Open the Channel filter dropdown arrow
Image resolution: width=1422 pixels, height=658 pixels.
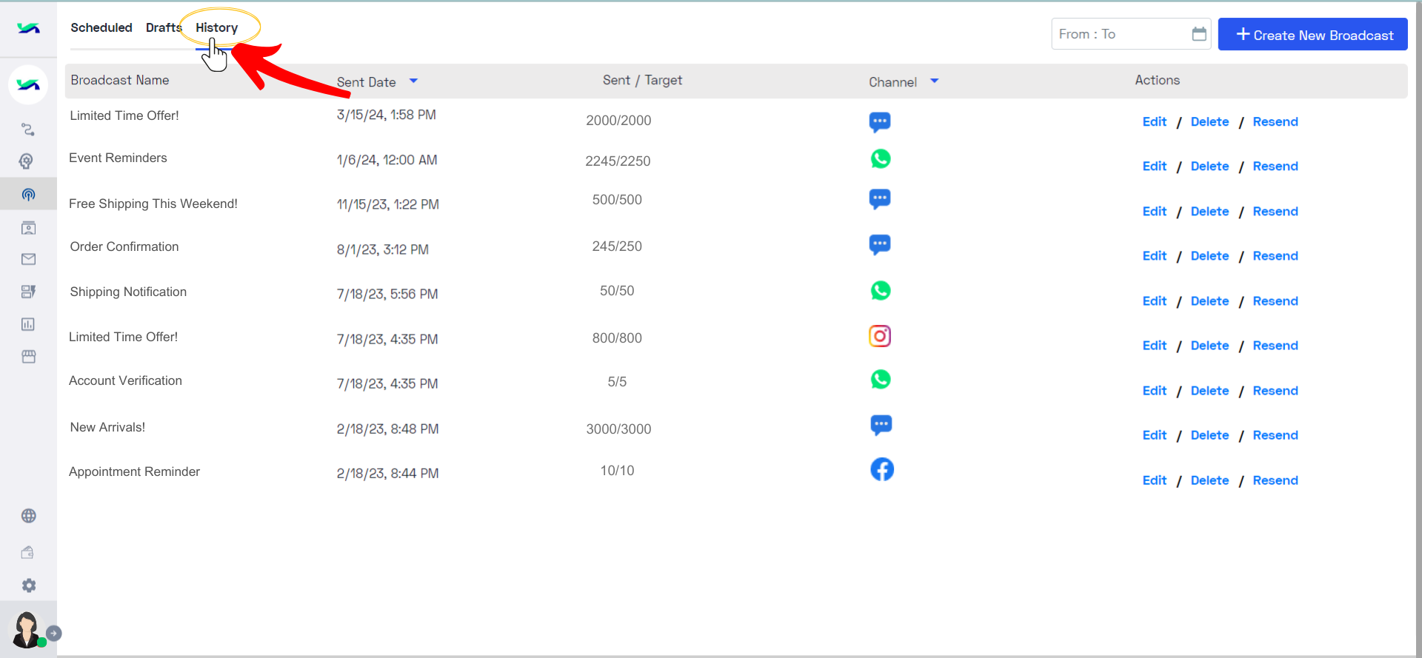pos(934,81)
